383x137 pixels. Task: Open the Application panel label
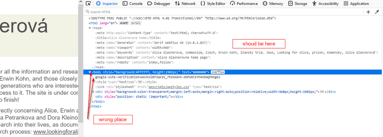pos(359,4)
